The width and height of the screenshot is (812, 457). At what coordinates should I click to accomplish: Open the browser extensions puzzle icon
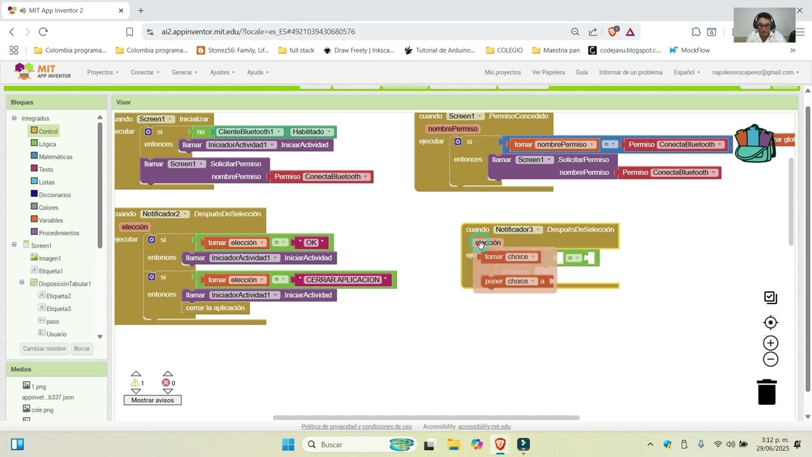(696, 32)
